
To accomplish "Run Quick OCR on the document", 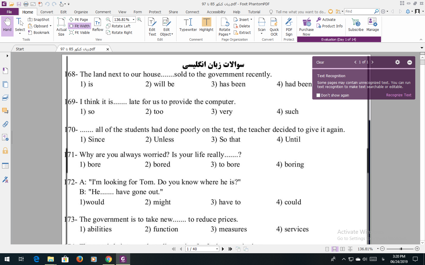I will click(x=274, y=26).
